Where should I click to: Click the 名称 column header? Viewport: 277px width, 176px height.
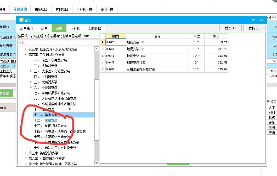click(157, 36)
